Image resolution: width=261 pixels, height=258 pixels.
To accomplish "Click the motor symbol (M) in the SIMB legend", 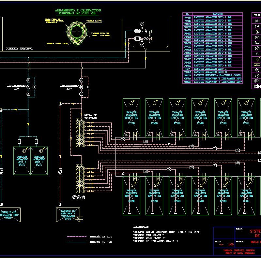I will coord(257,70).
